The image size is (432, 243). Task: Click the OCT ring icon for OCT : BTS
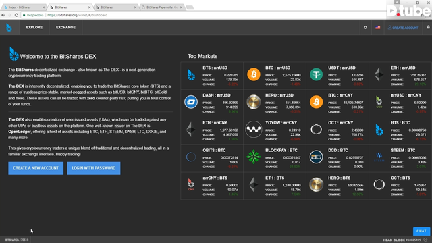(379, 184)
